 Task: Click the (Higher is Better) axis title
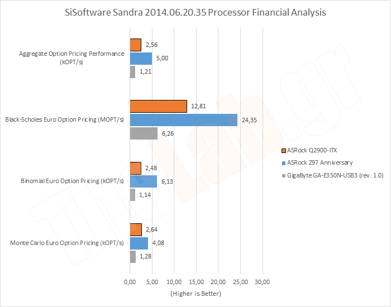[195, 294]
